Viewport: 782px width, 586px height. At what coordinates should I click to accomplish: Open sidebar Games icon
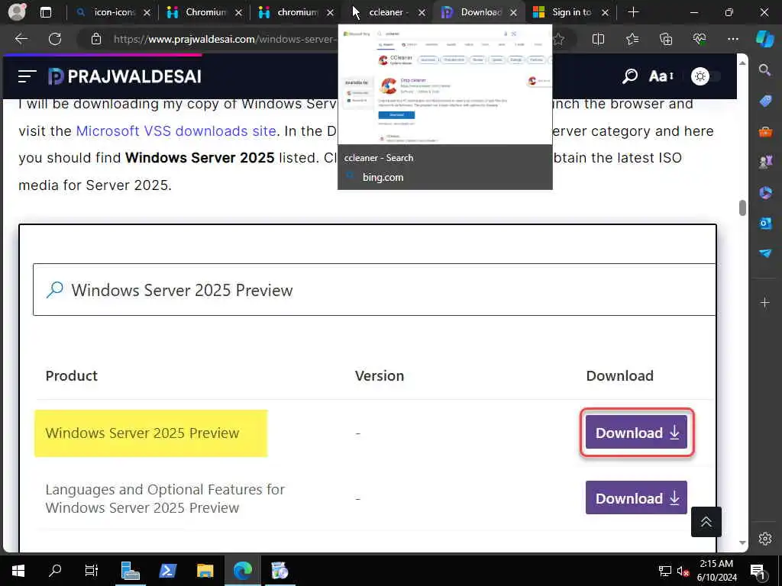point(765,162)
